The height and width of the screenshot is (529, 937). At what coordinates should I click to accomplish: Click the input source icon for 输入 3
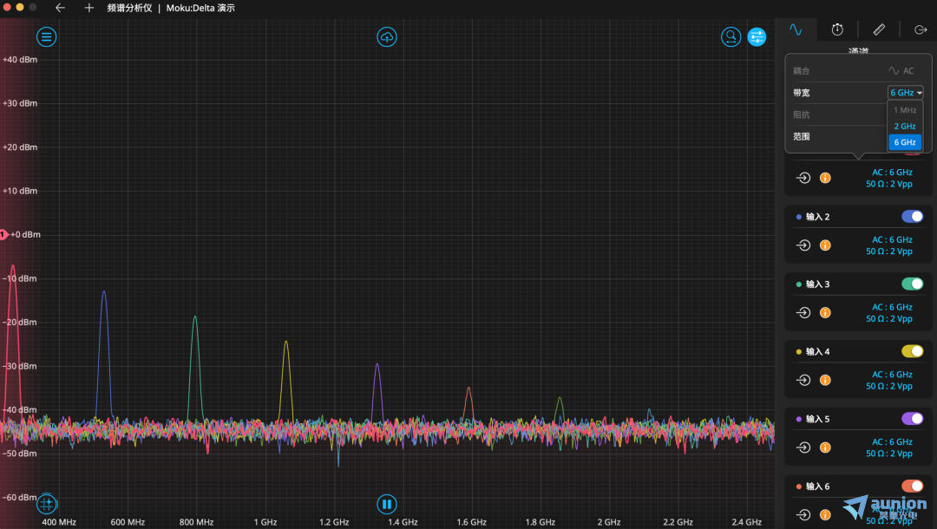click(804, 313)
